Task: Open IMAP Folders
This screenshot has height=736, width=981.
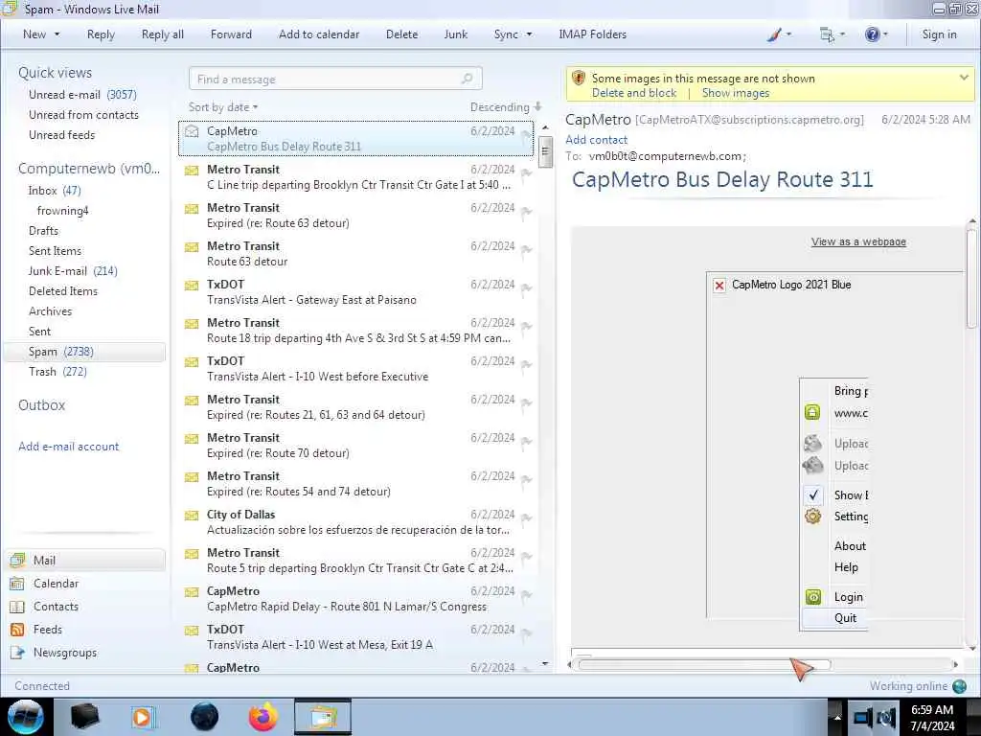Action: 592,35
